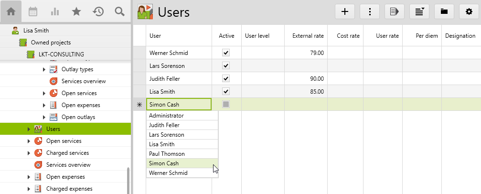Uncheck Active checkbox for Werner Schmid
Viewport: 481px width, 194px height.
click(226, 53)
